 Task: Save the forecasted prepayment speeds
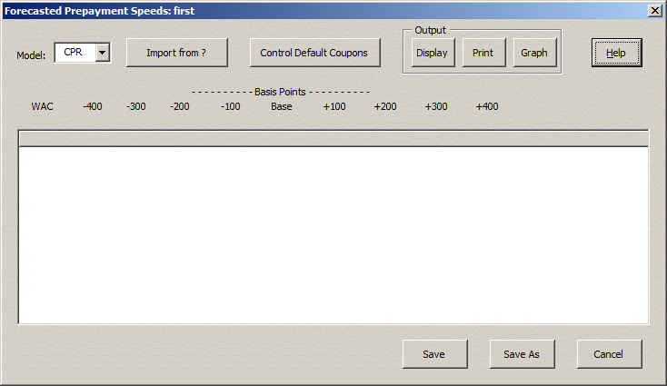click(x=433, y=354)
